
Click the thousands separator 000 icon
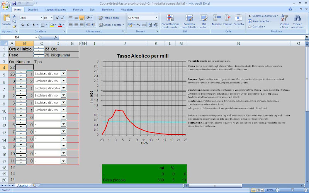(144, 25)
